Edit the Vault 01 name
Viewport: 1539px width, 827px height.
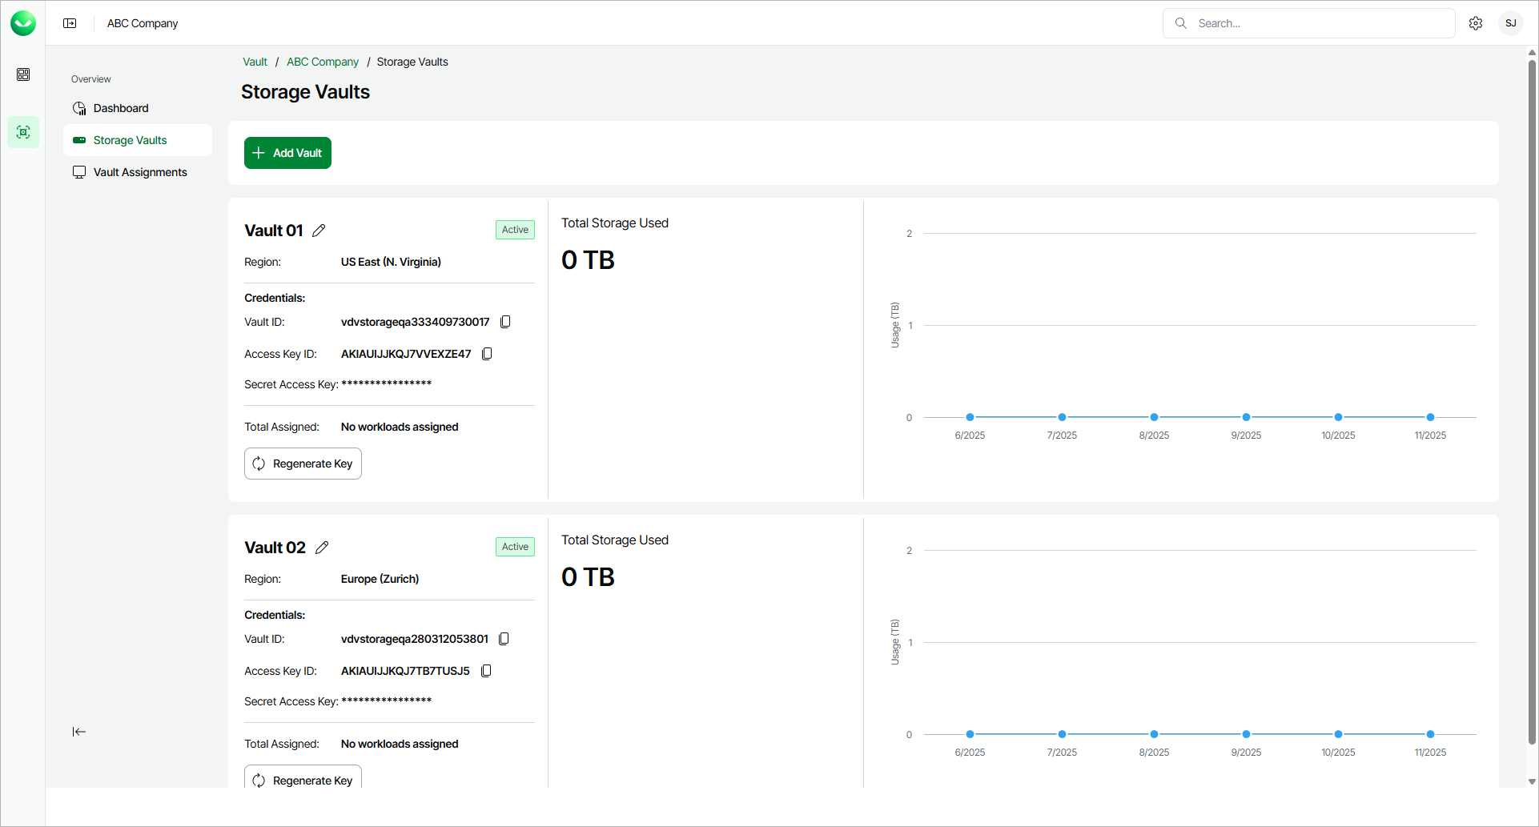coord(319,231)
